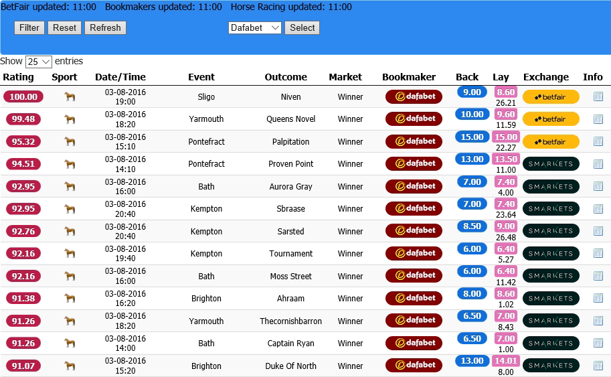Open info icon for Tournament row
The image size is (611, 377).
click(x=598, y=253)
